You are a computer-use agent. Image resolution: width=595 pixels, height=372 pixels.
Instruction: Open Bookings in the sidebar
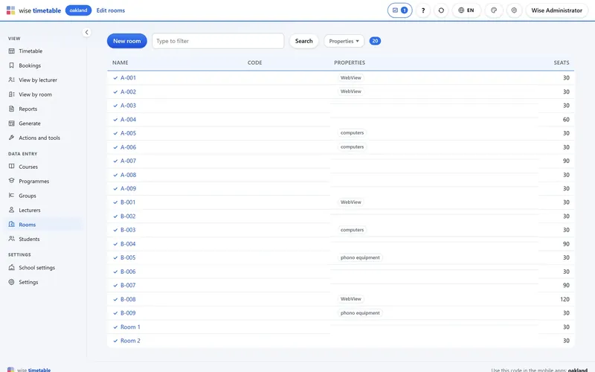click(x=30, y=65)
